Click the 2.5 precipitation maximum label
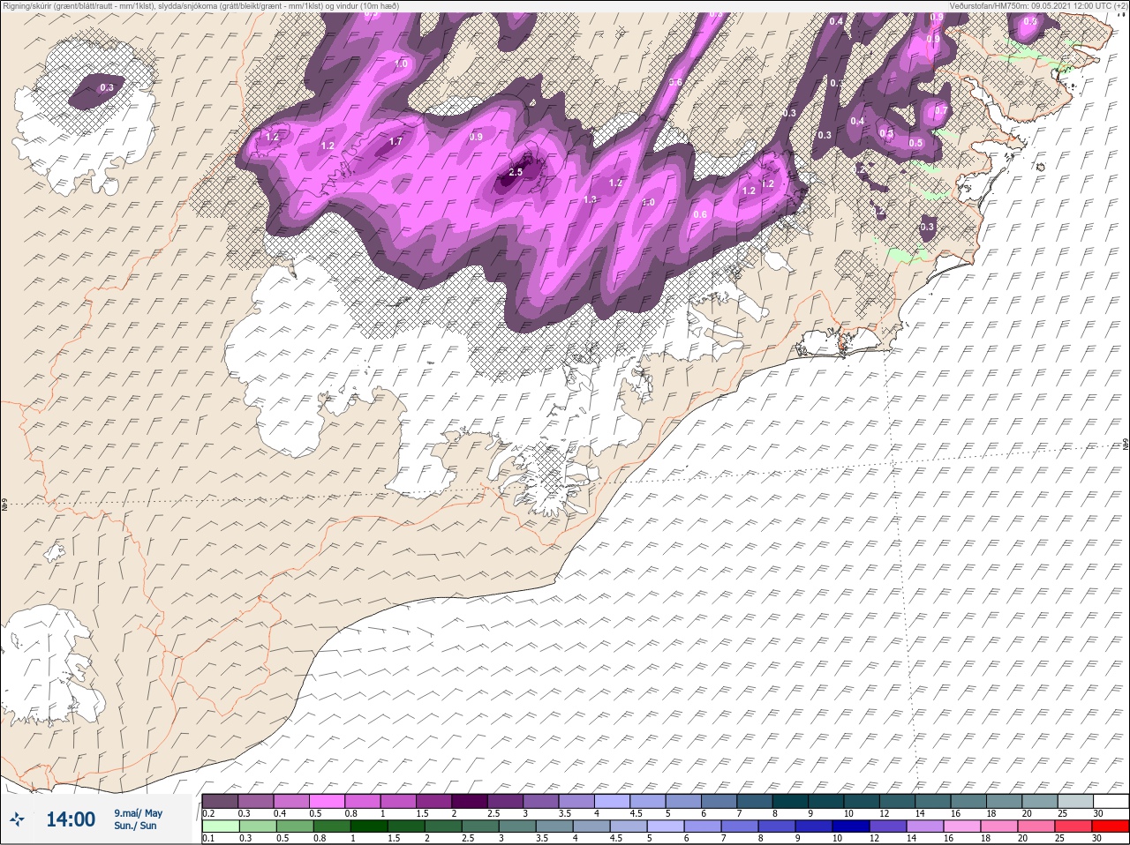Viewport: 1130px width, 845px height. click(x=516, y=172)
